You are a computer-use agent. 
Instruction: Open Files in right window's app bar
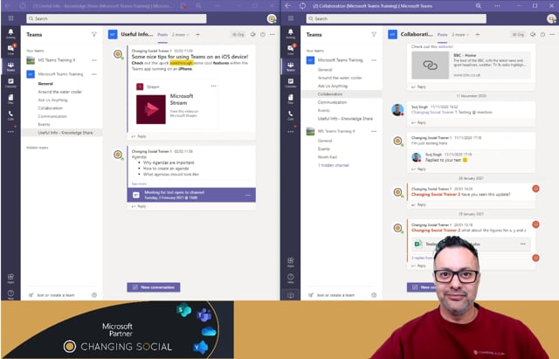click(291, 99)
